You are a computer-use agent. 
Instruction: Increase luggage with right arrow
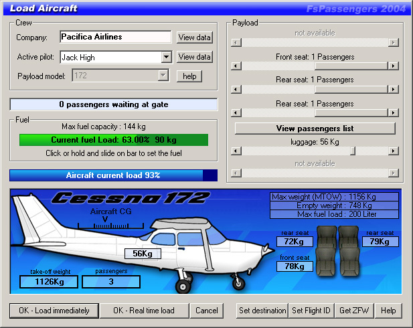(x=393, y=151)
